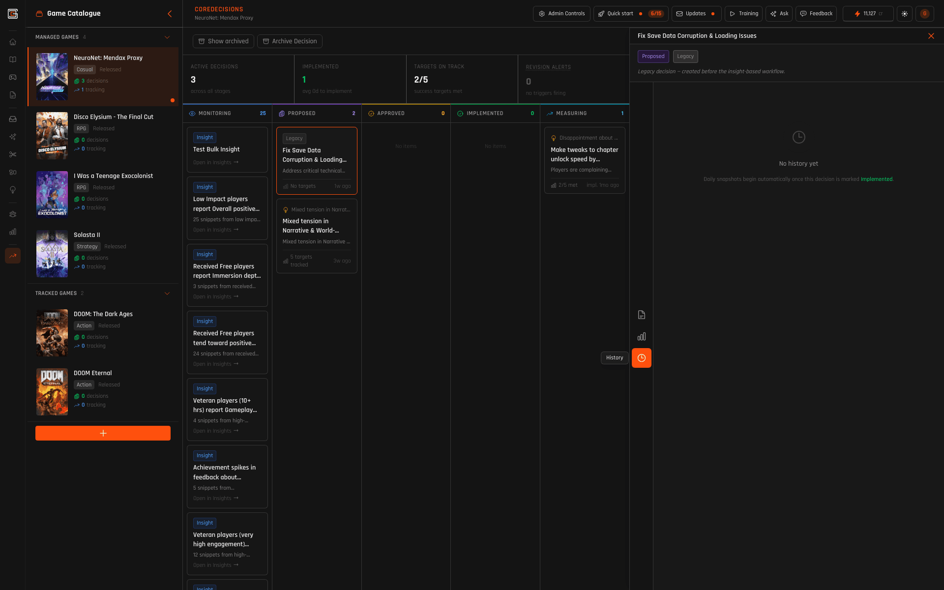Open the gamepad icon in sidebar

(13, 77)
